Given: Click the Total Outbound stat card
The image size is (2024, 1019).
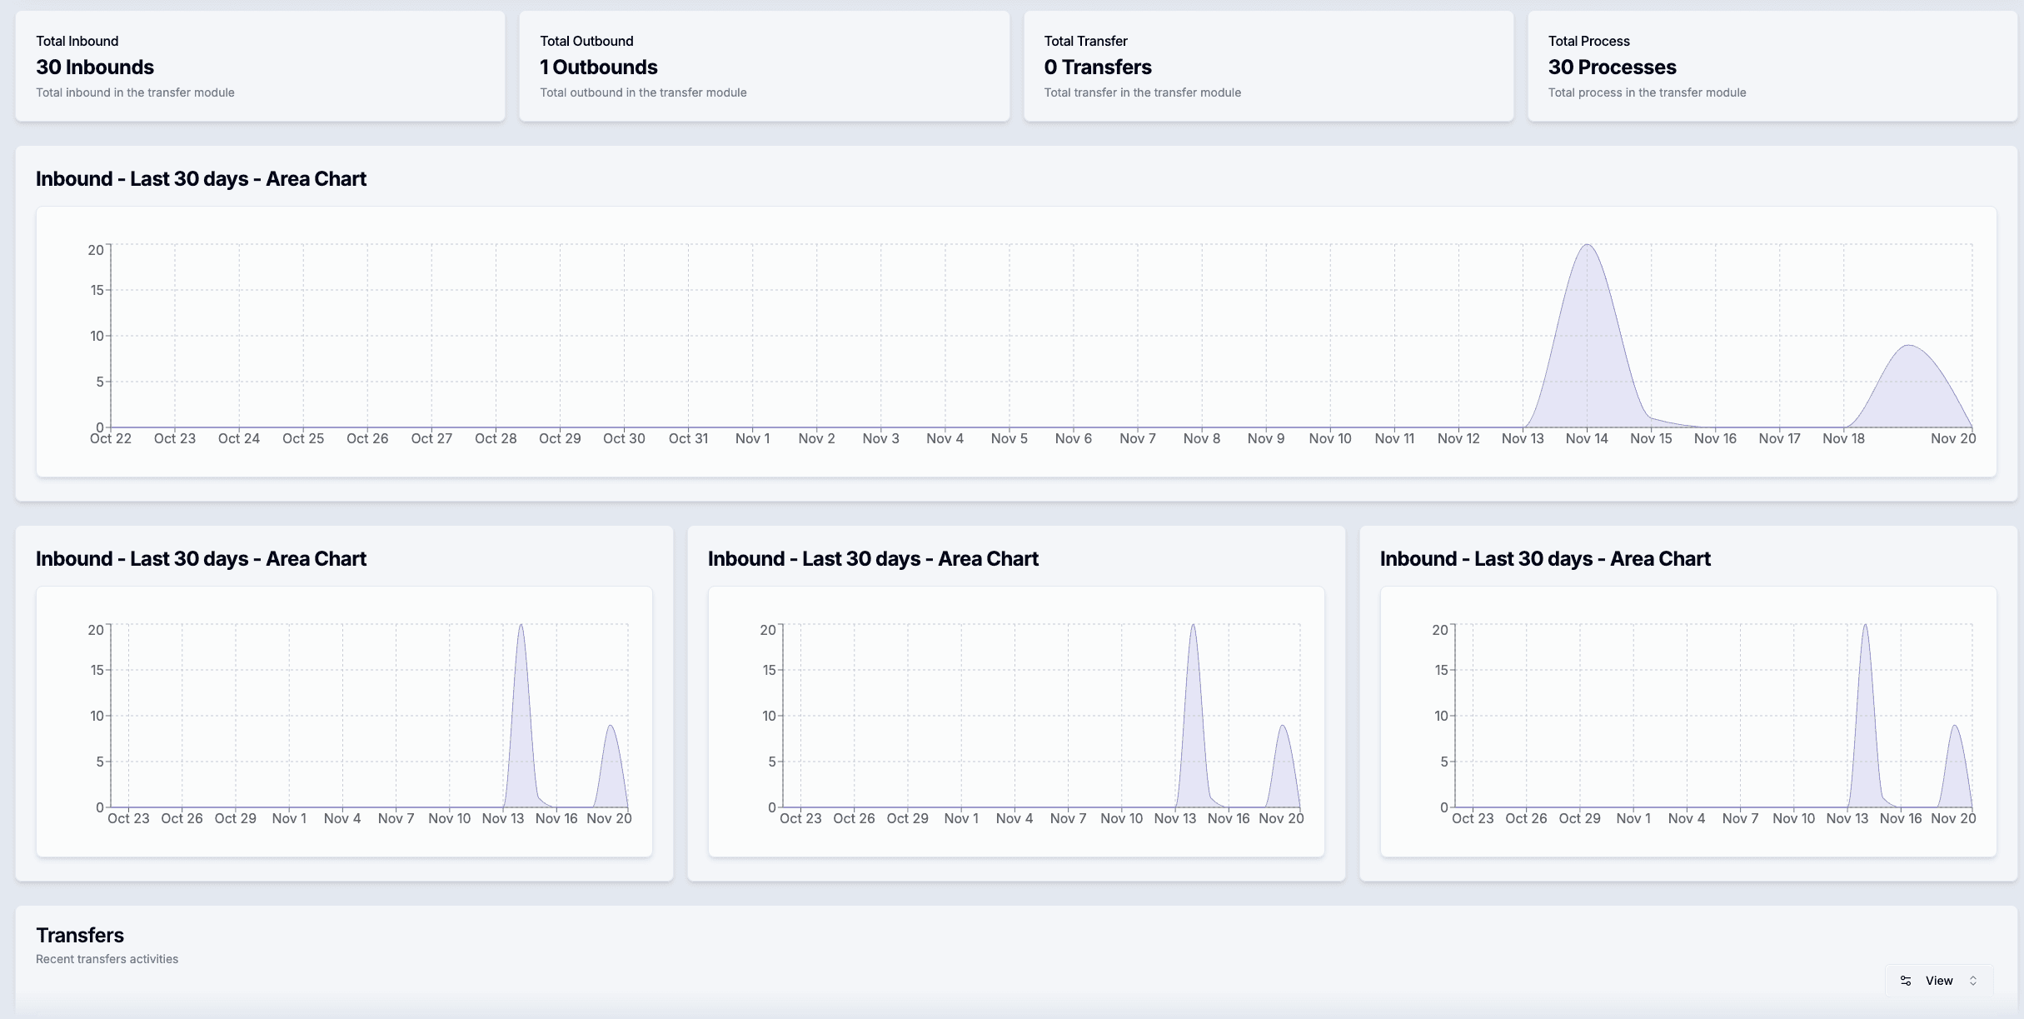Looking at the screenshot, I should coord(764,66).
